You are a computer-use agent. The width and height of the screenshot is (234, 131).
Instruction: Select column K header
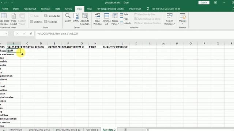pyautogui.click(x=136, y=43)
